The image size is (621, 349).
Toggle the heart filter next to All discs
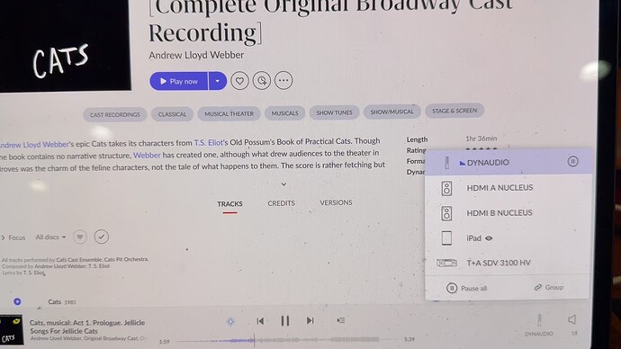click(x=80, y=237)
